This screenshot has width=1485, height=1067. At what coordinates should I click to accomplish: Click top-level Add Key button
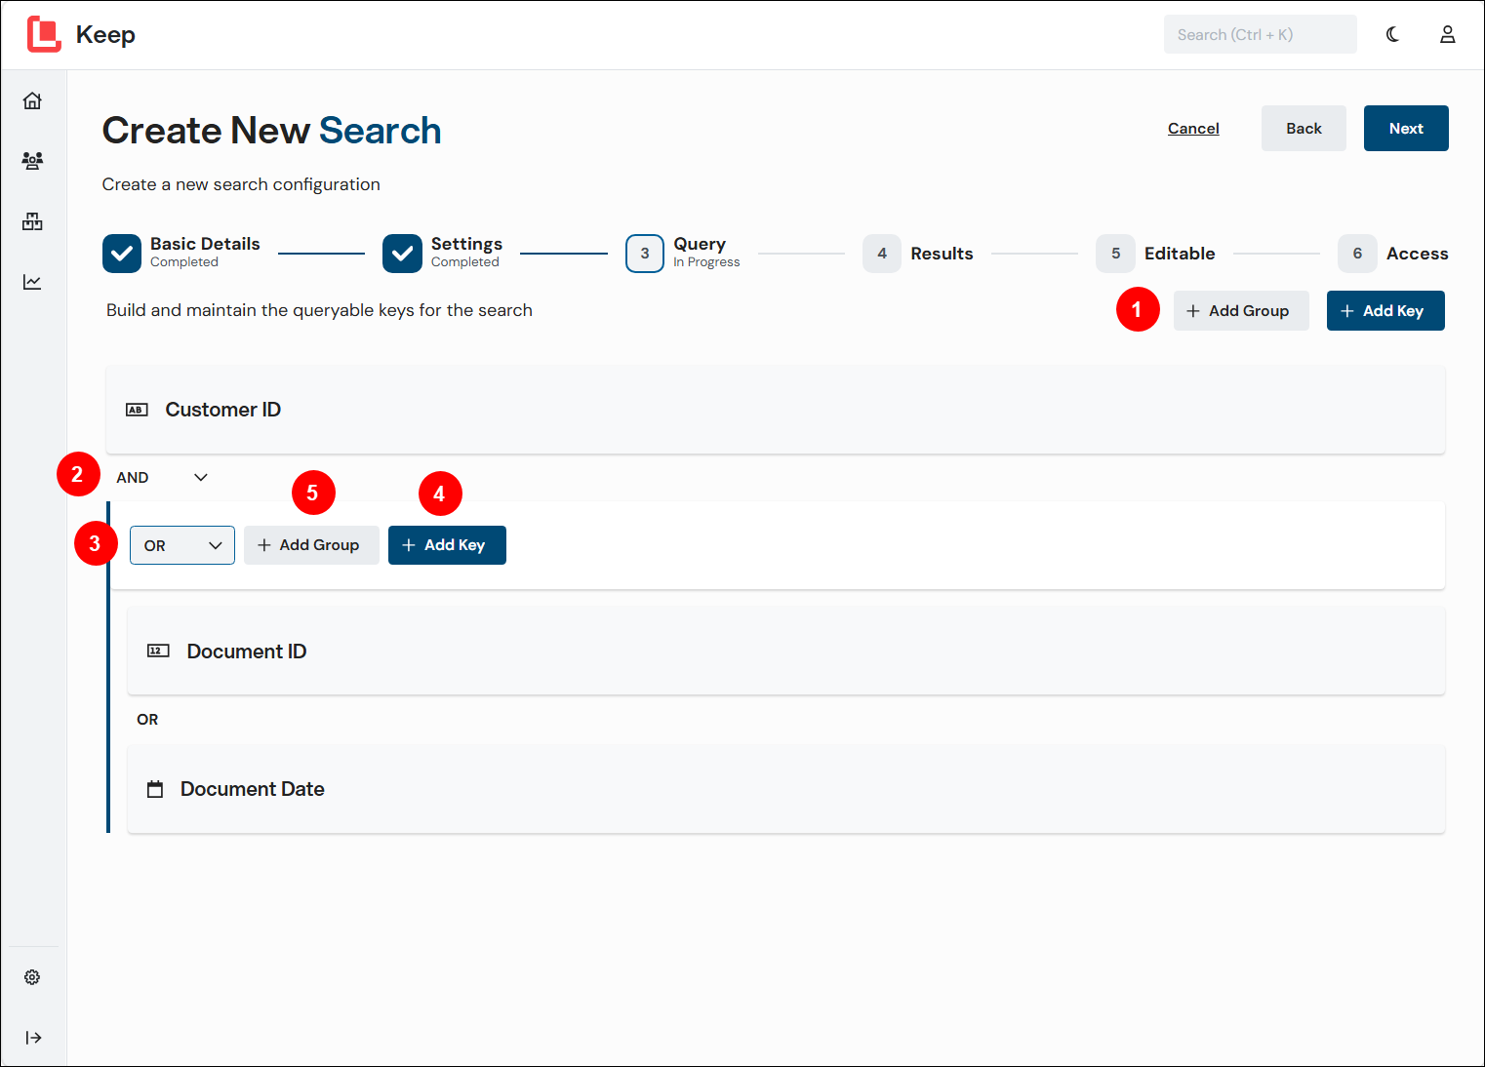[x=1385, y=311]
